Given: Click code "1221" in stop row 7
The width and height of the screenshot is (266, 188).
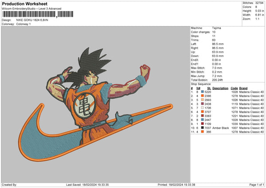Looking at the screenshot, I should click(235, 116).
